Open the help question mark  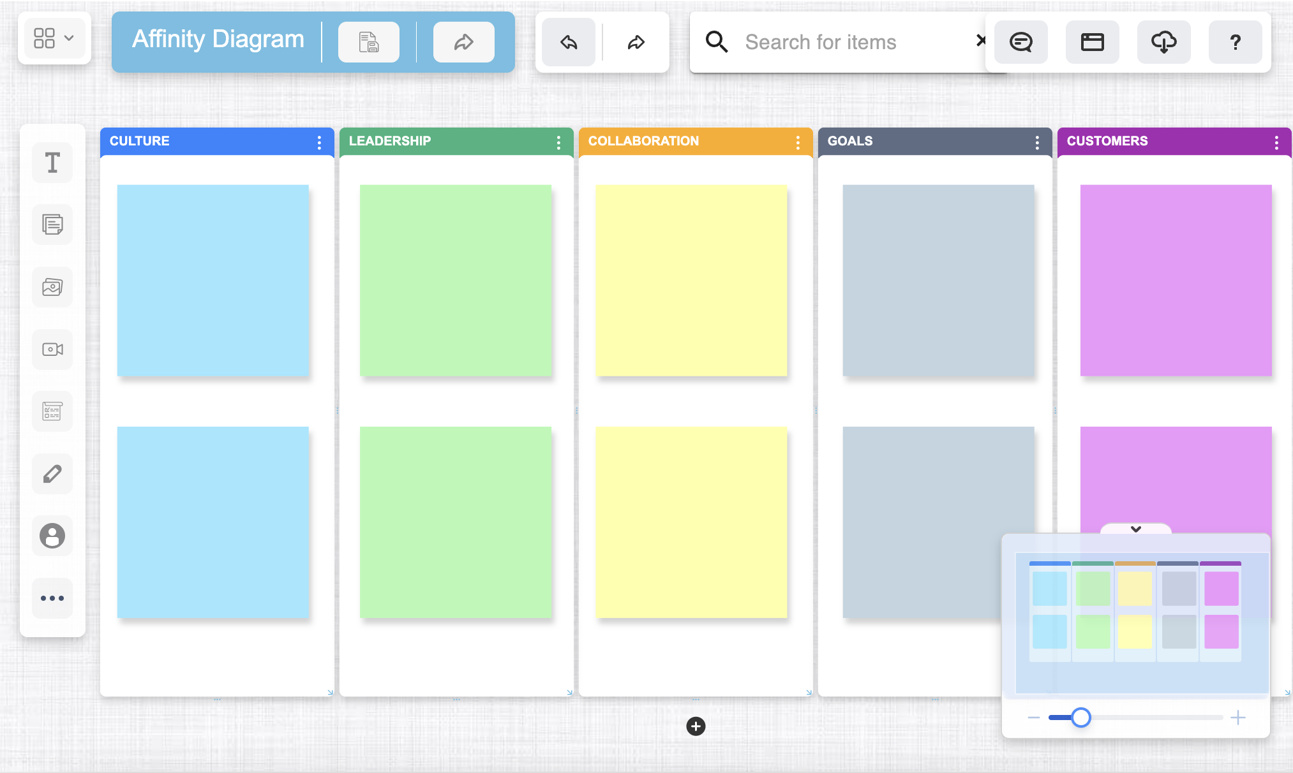coord(1235,42)
